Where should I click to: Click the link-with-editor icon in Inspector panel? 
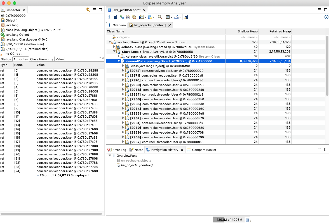coord(88,10)
